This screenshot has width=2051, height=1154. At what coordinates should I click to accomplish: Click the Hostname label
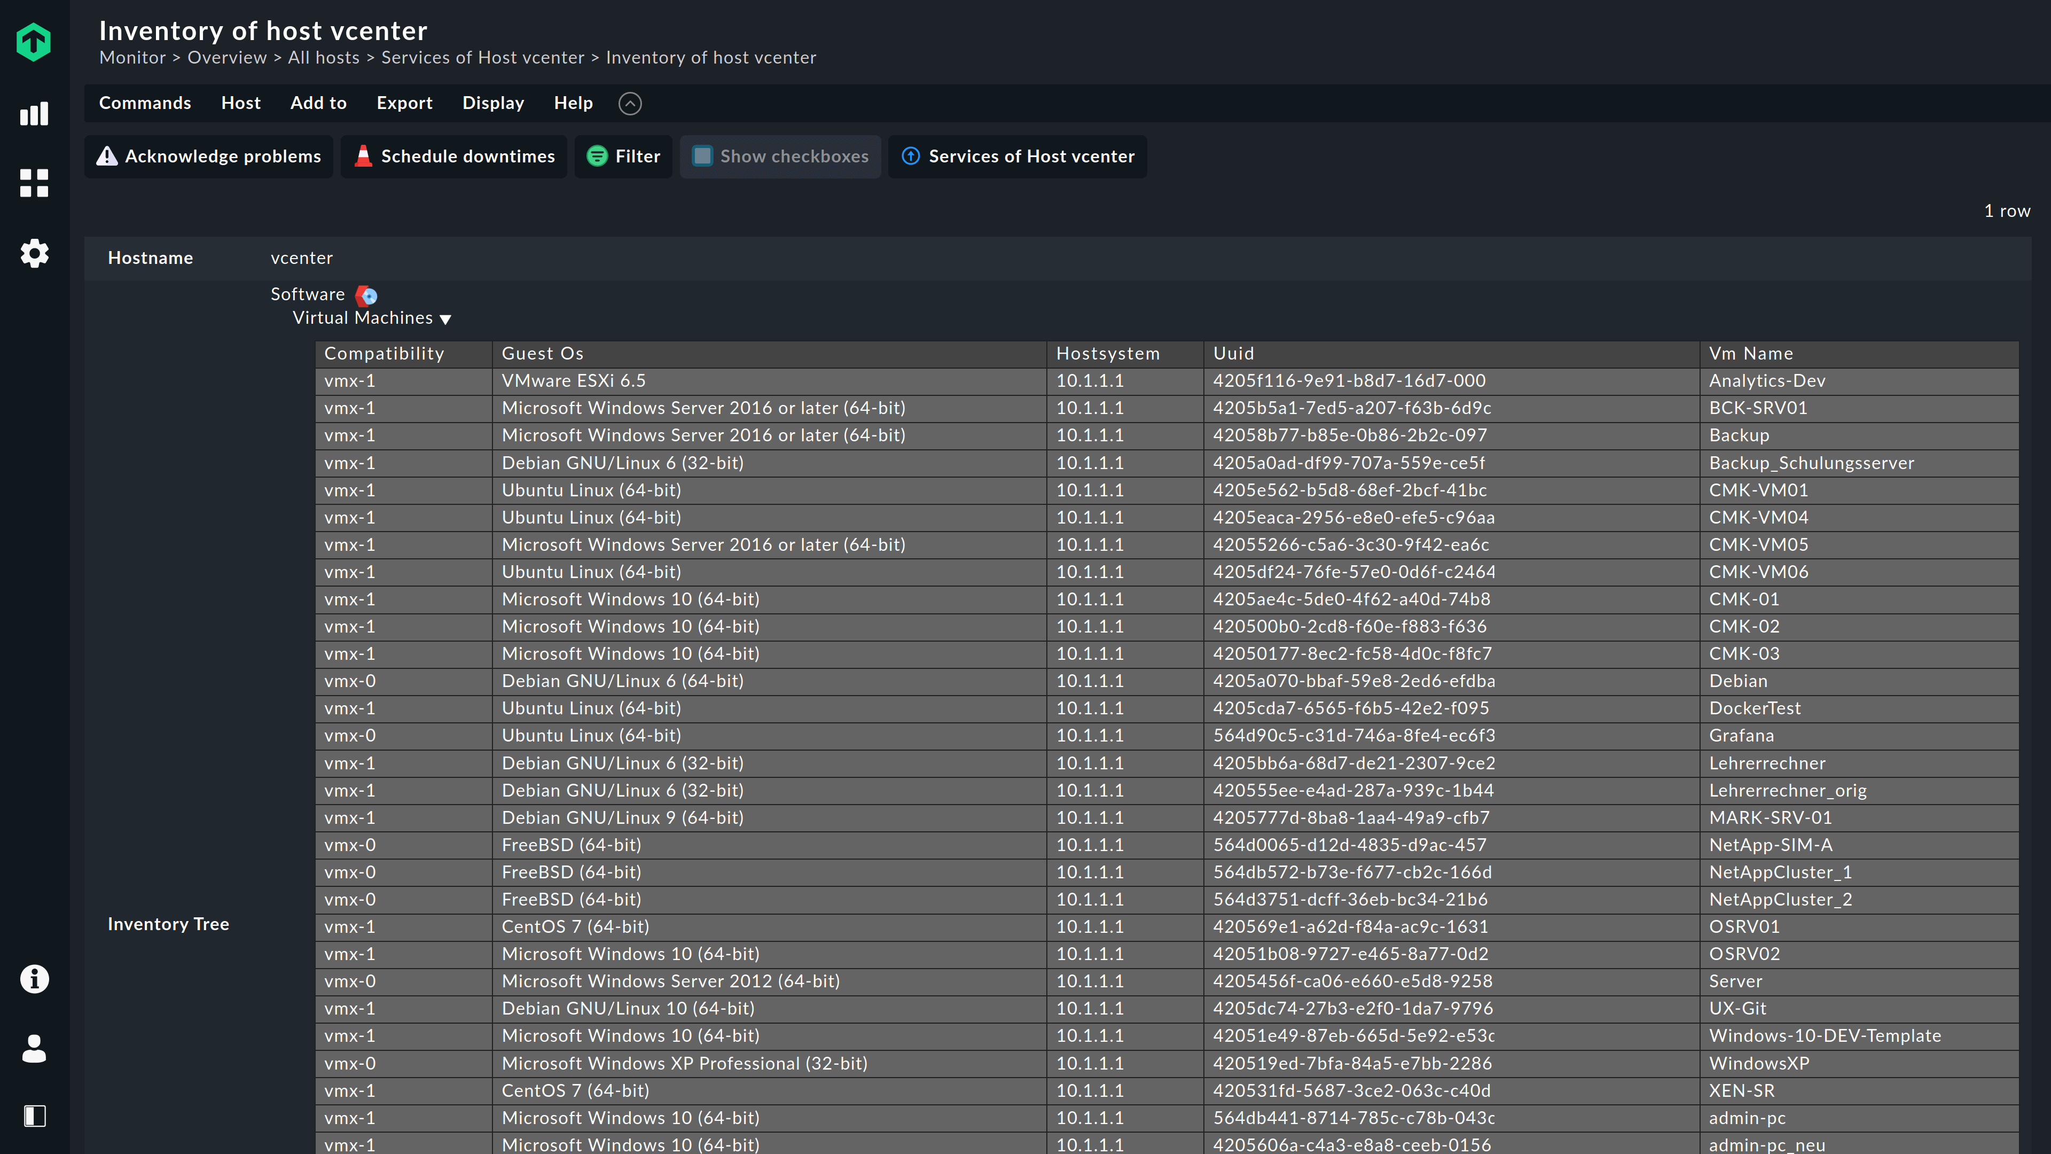tap(150, 258)
